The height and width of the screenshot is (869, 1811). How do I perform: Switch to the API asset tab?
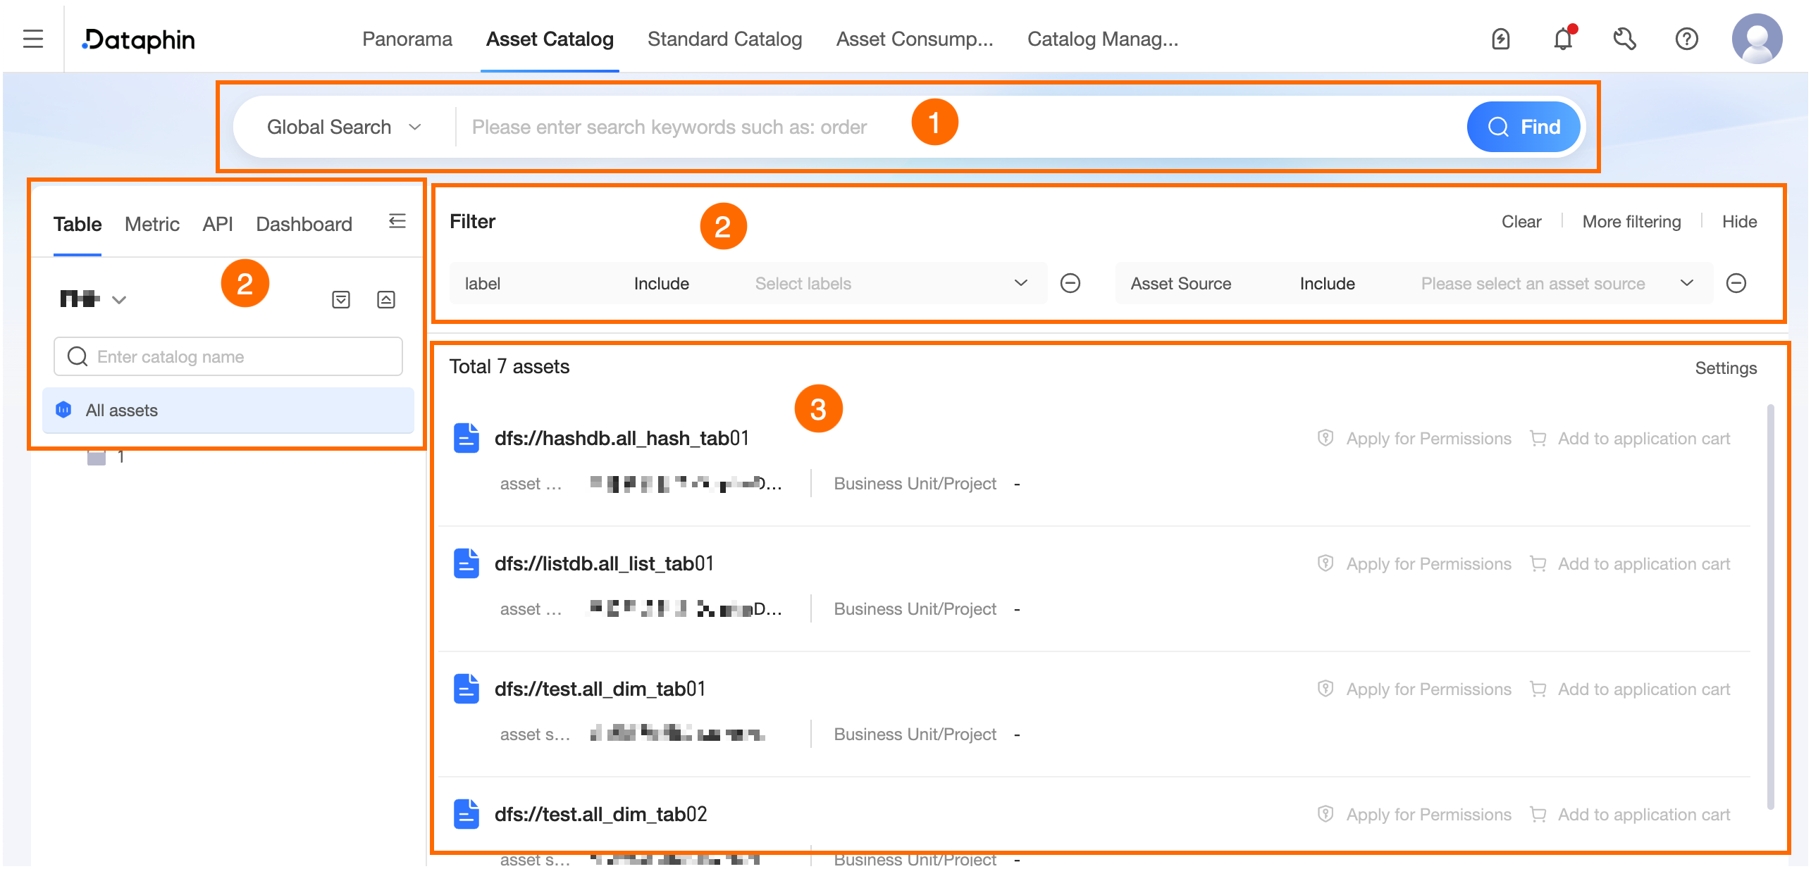tap(218, 224)
